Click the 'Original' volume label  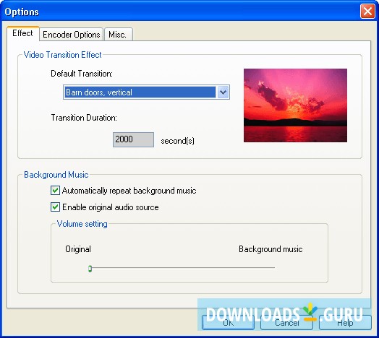coord(78,249)
